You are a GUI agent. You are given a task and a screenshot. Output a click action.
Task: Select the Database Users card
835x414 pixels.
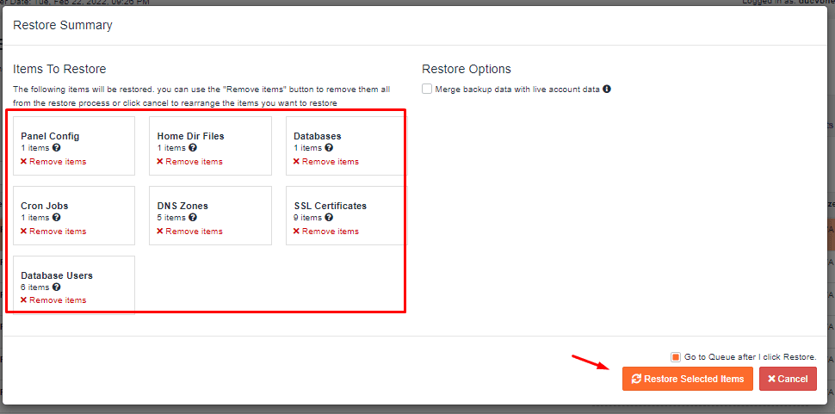click(x=73, y=275)
